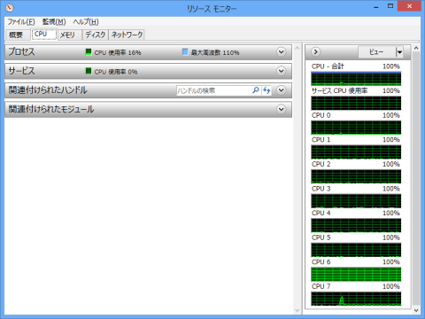425x319 pixels.
Task: Click the blue 最大周波数 110% legend square
Action: click(185, 52)
